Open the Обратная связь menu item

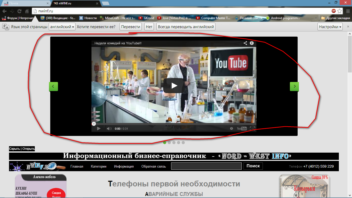(154, 167)
